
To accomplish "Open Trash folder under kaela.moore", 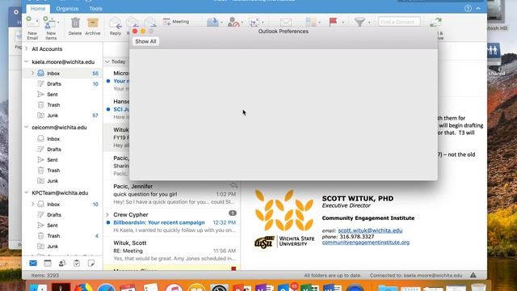I will (62, 105).
